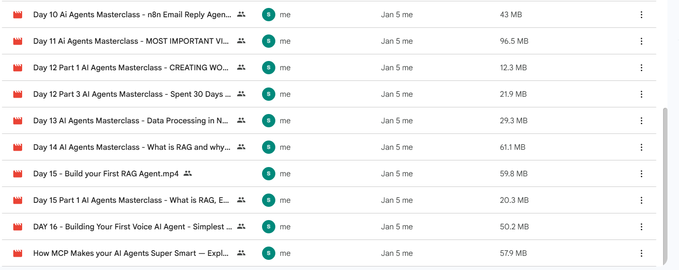Viewport: 679px width, 270px height.
Task: Open Day 11 Ai Agents Masterclass video
Action: [x=131, y=41]
